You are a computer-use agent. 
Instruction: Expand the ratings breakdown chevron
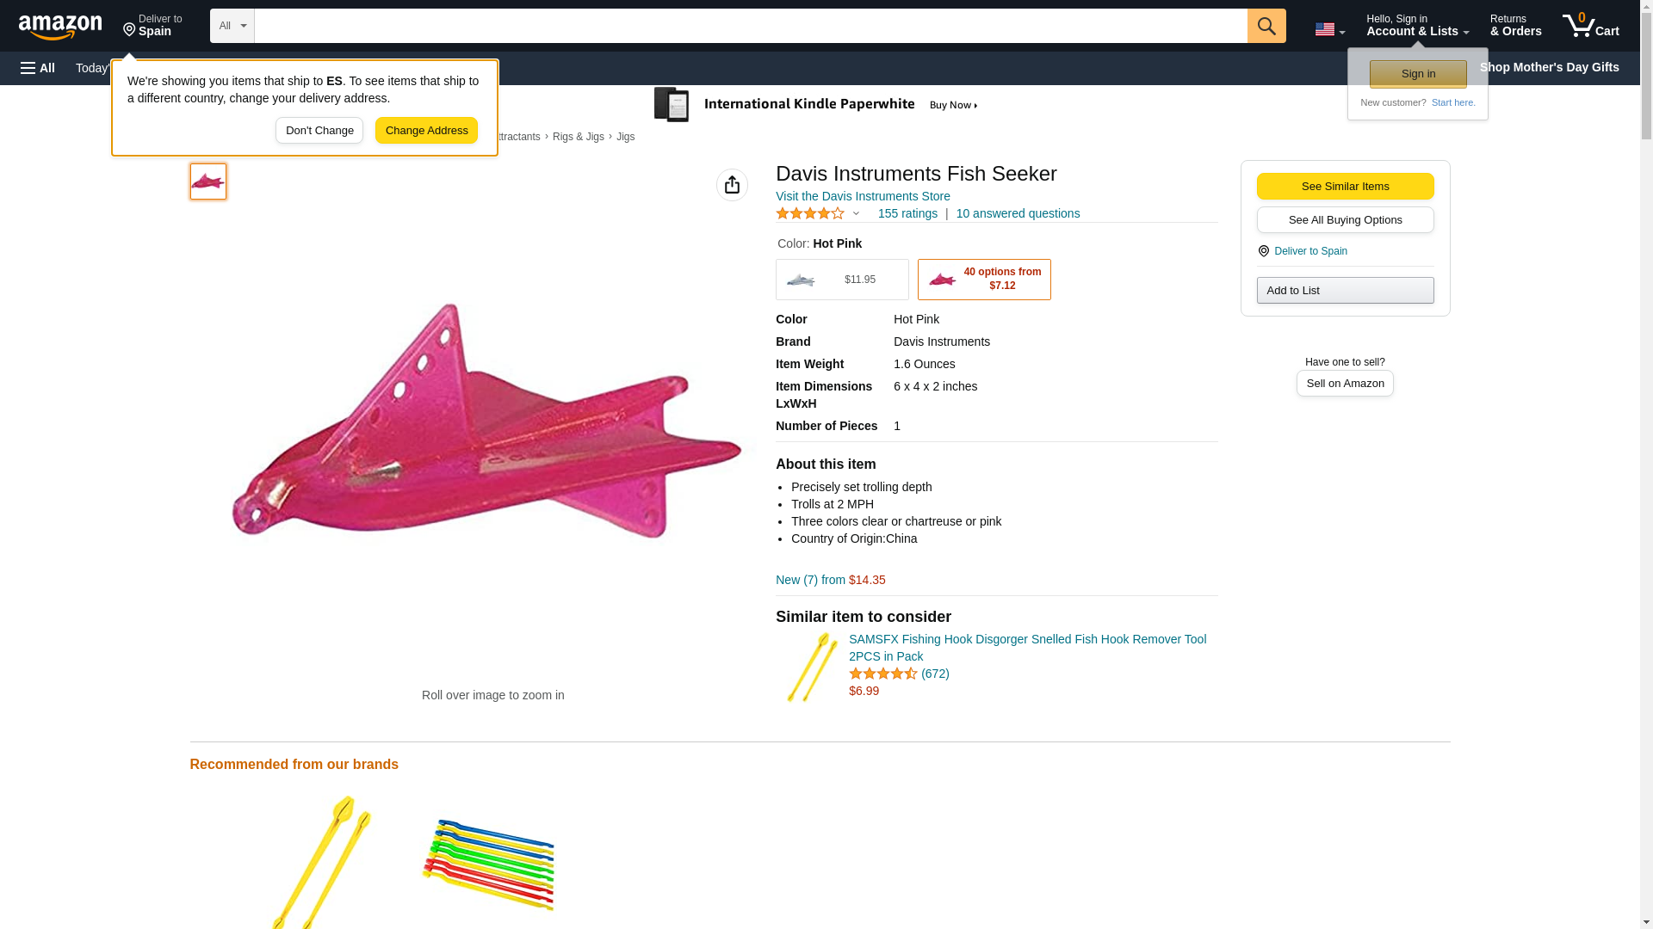coord(856,213)
